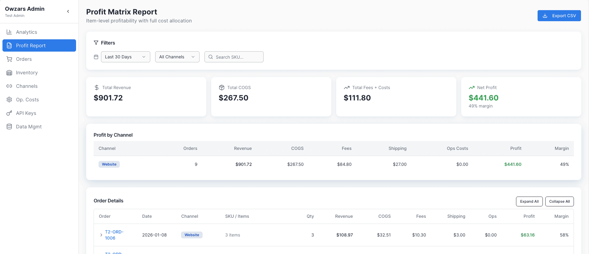This screenshot has height=254, width=589.
Task: Click the Orders shopping cart icon
Action: 9,59
